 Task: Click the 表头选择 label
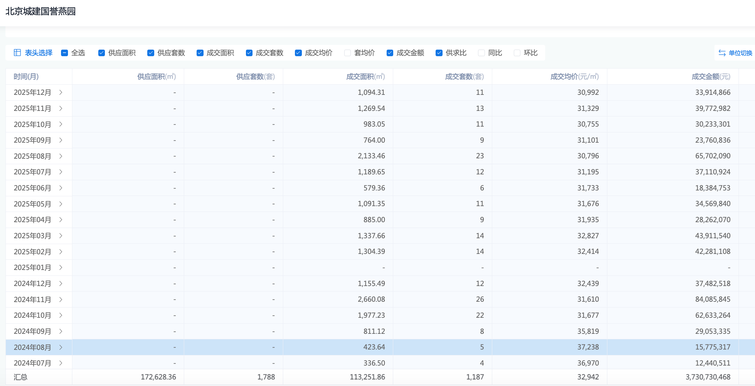[38, 53]
